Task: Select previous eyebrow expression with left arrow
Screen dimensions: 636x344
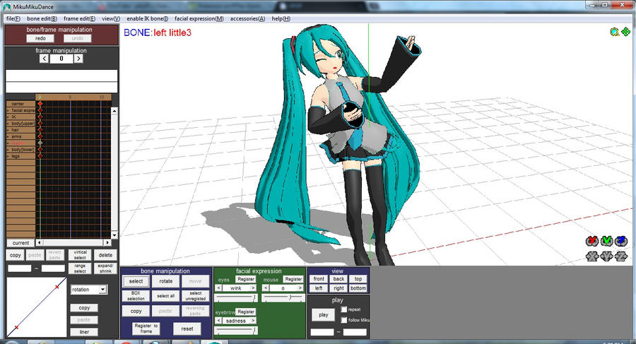Action: pyautogui.click(x=218, y=321)
